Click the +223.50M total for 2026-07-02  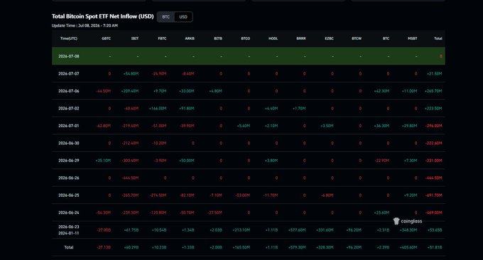(433, 109)
